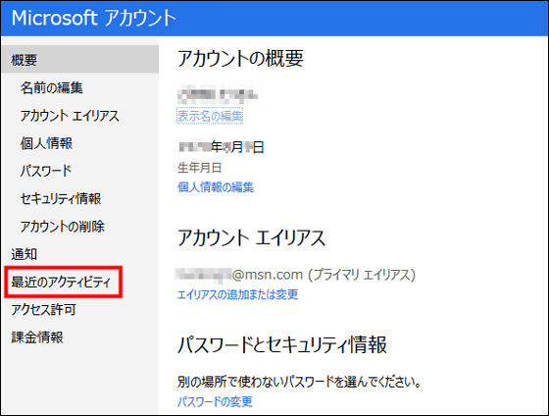The width and height of the screenshot is (549, 416).
Task: Click the パスワードの変更 link
Action: [x=215, y=401]
